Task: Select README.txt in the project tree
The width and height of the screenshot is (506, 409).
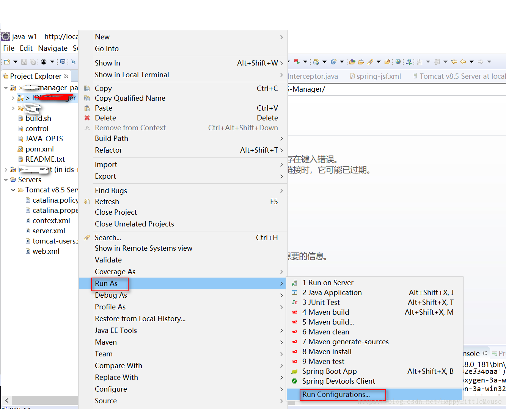Action: point(45,159)
